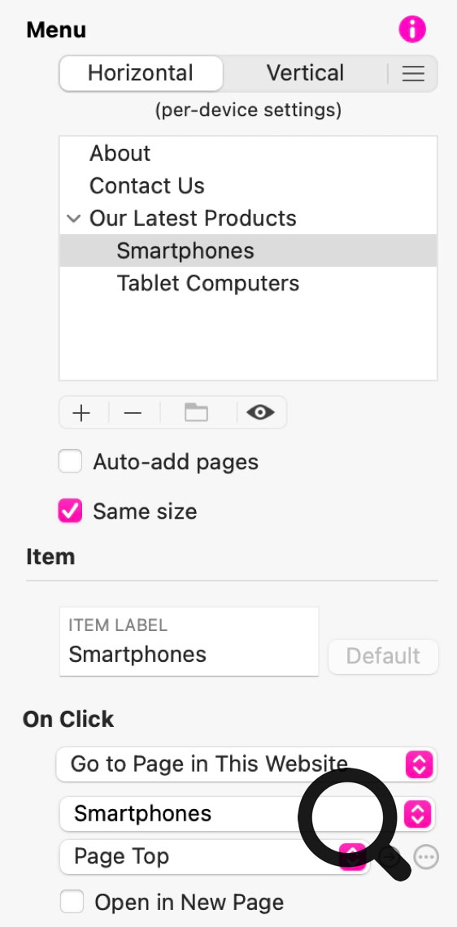Open Go to Page in This Website dropdown

coord(247,764)
